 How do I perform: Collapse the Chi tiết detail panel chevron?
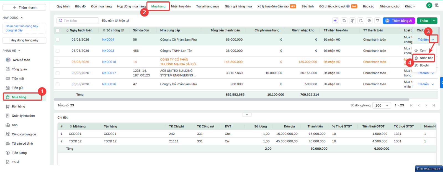[247, 114]
